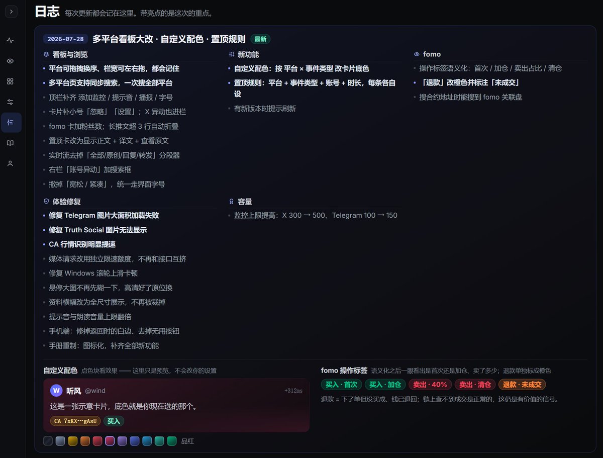Select the purple color swatch
The width and height of the screenshot is (603, 458).
122,441
